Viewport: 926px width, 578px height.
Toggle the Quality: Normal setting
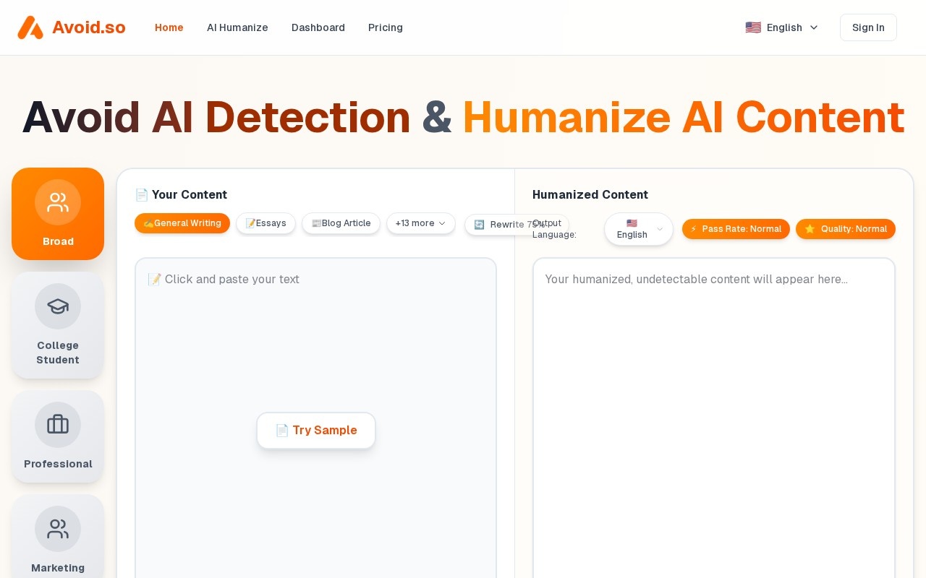(x=846, y=229)
